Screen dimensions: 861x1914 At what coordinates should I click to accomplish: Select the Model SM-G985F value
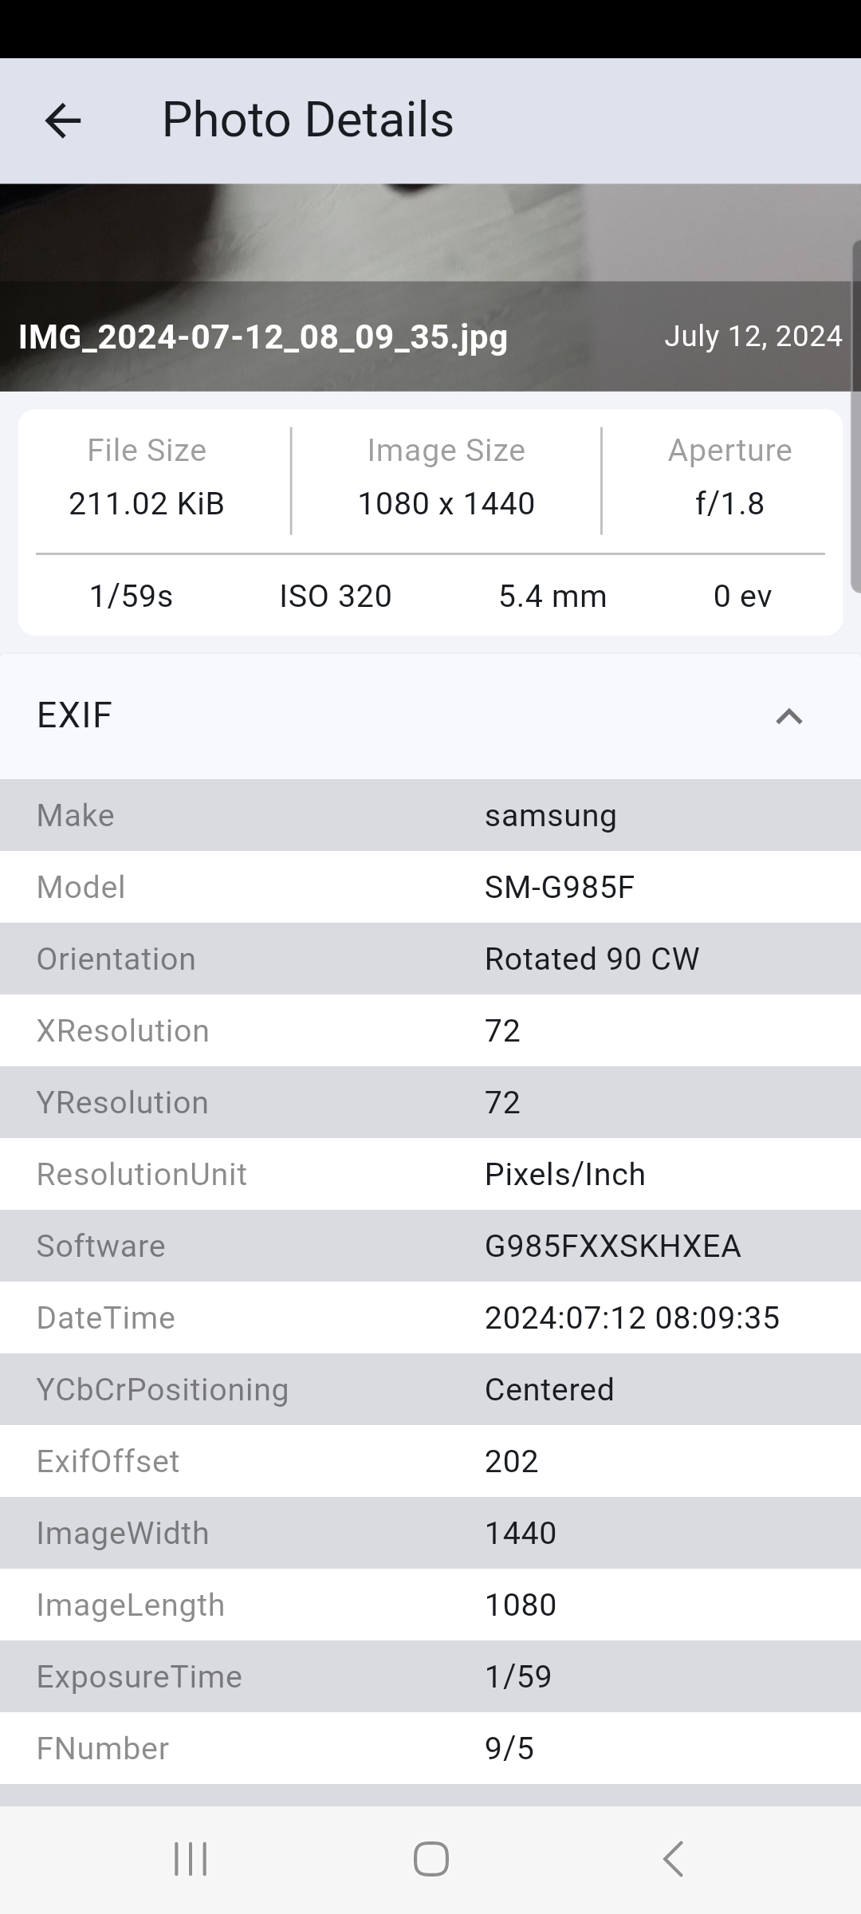point(560,887)
